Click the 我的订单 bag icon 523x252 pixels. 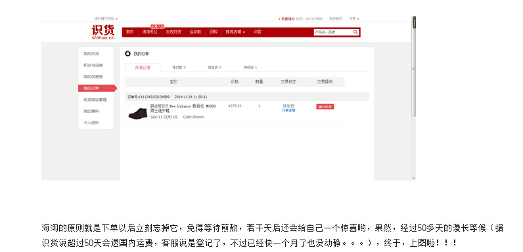click(x=127, y=53)
